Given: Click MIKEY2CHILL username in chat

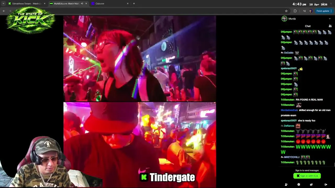Looking at the screenshot, I should [x=292, y=157].
